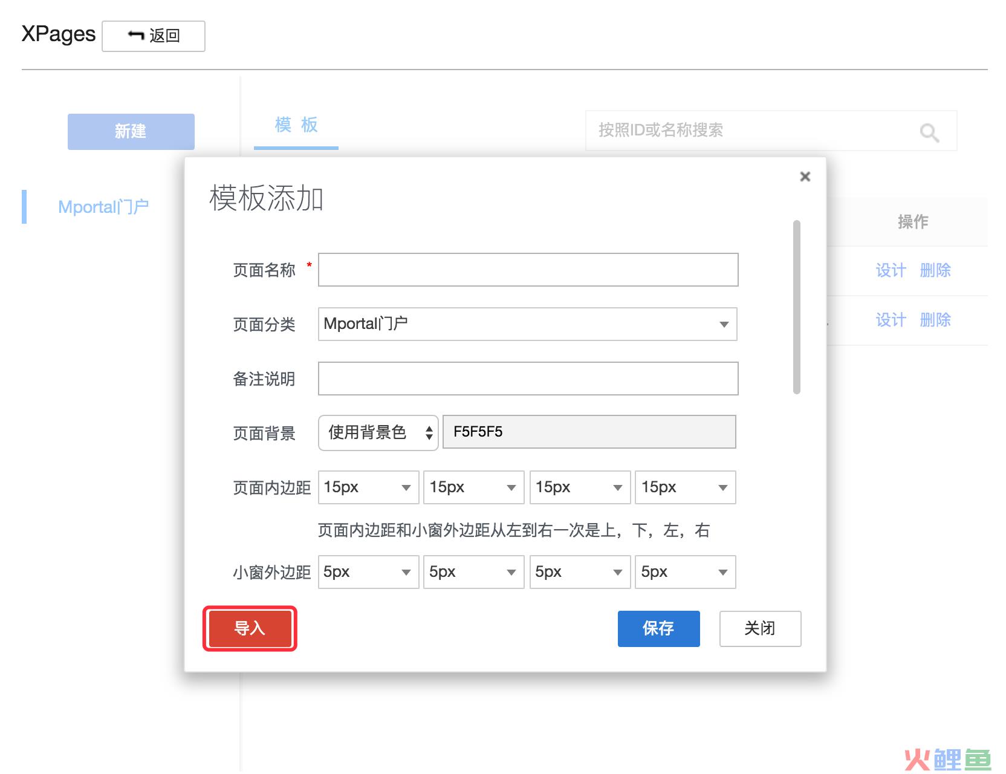Click the 关闭 button
The width and height of the screenshot is (1006, 774).
[x=760, y=628]
